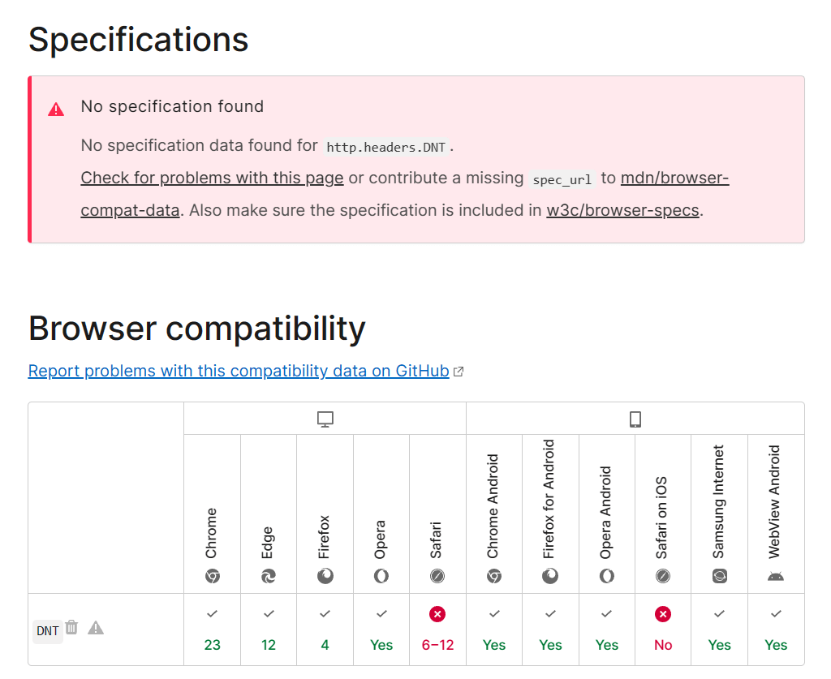Open the w3c/browser-specs link
831x679 pixels.
click(x=622, y=210)
